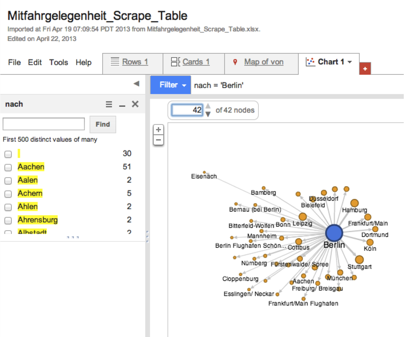This screenshot has width=404, height=337.
Task: Expand the Chart 1 tab dropdown arrow
Action: [x=350, y=62]
